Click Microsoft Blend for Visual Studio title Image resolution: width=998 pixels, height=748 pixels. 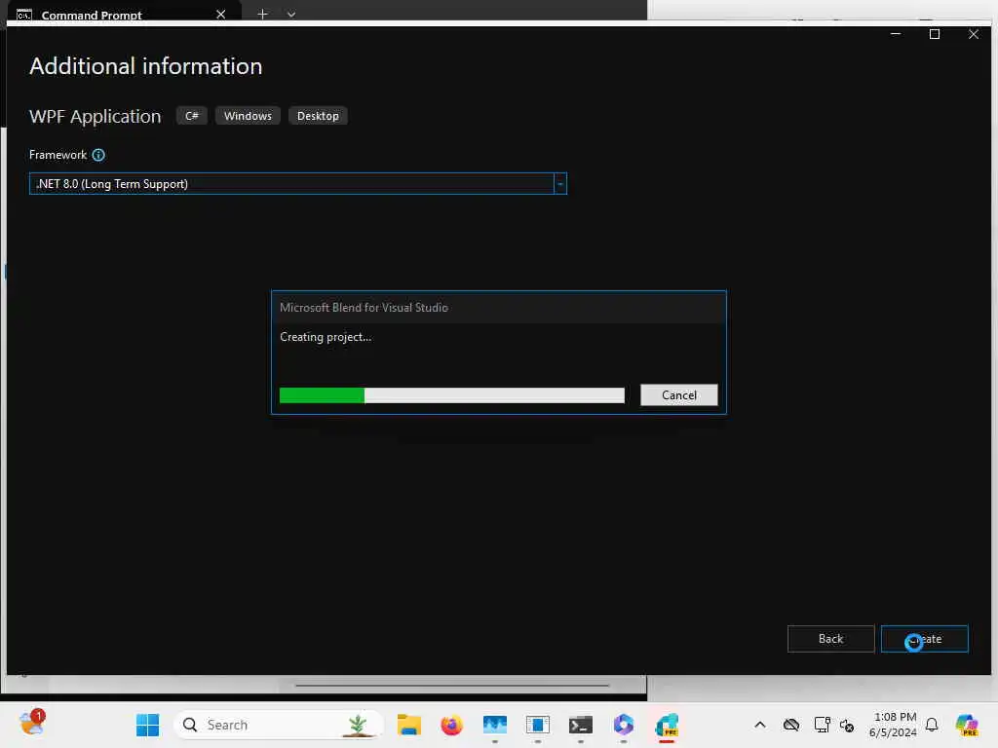(365, 307)
